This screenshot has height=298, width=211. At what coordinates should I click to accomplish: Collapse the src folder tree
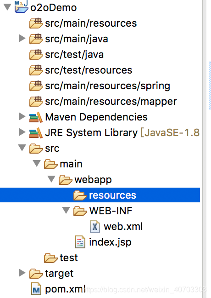[x=22, y=148]
